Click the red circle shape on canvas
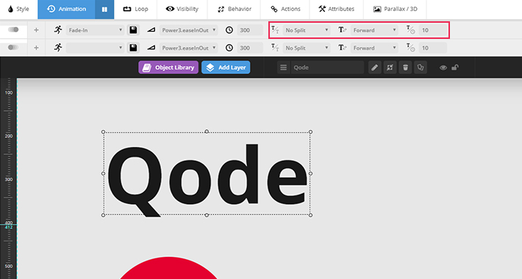522x279 pixels. pyautogui.click(x=168, y=268)
